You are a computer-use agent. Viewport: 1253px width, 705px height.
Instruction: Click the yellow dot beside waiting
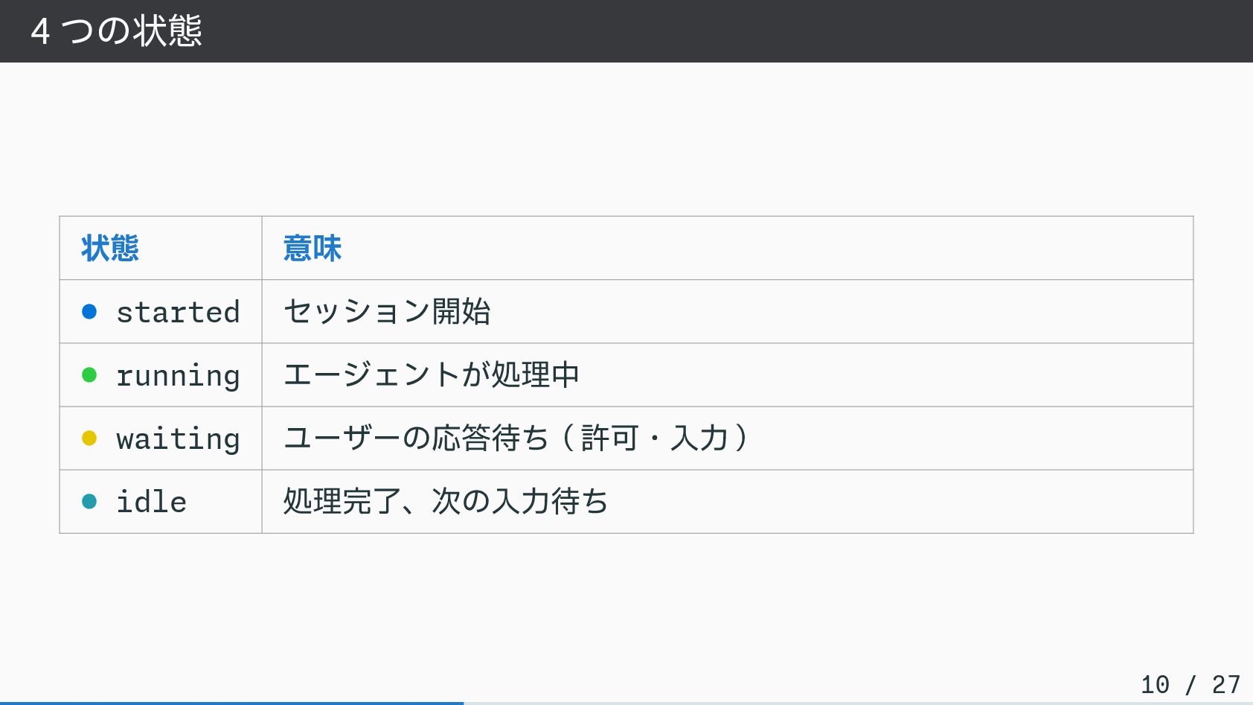point(89,438)
